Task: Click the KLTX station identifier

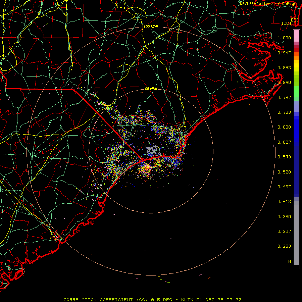Action: [x=187, y=300]
